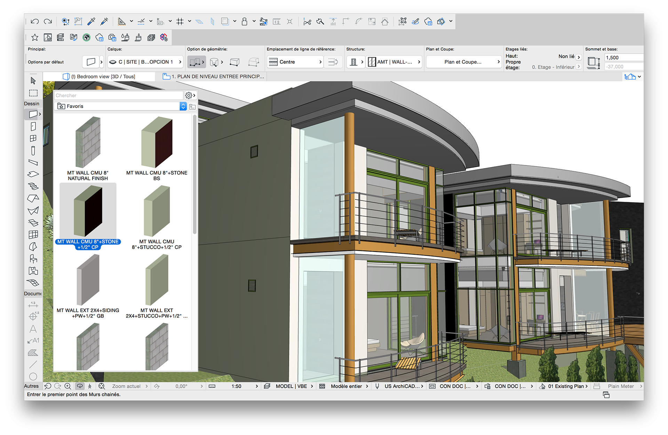The image size is (668, 435).
Task: Select the Arrow selection tool
Action: [33, 81]
